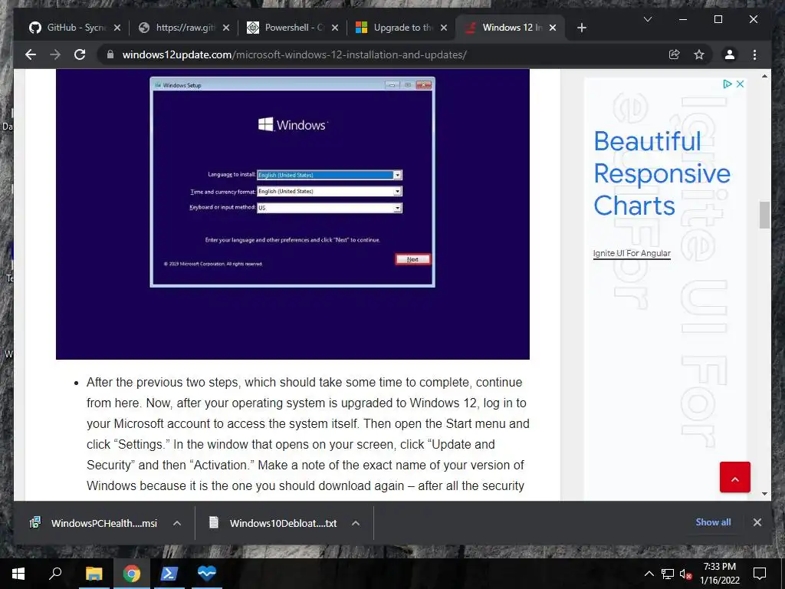785x589 pixels.
Task: Click the red back-to-top button
Action: pos(735,477)
